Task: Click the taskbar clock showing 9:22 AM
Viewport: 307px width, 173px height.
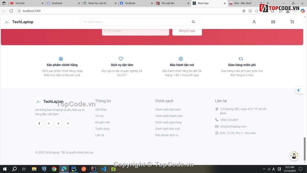Action: click(290, 169)
